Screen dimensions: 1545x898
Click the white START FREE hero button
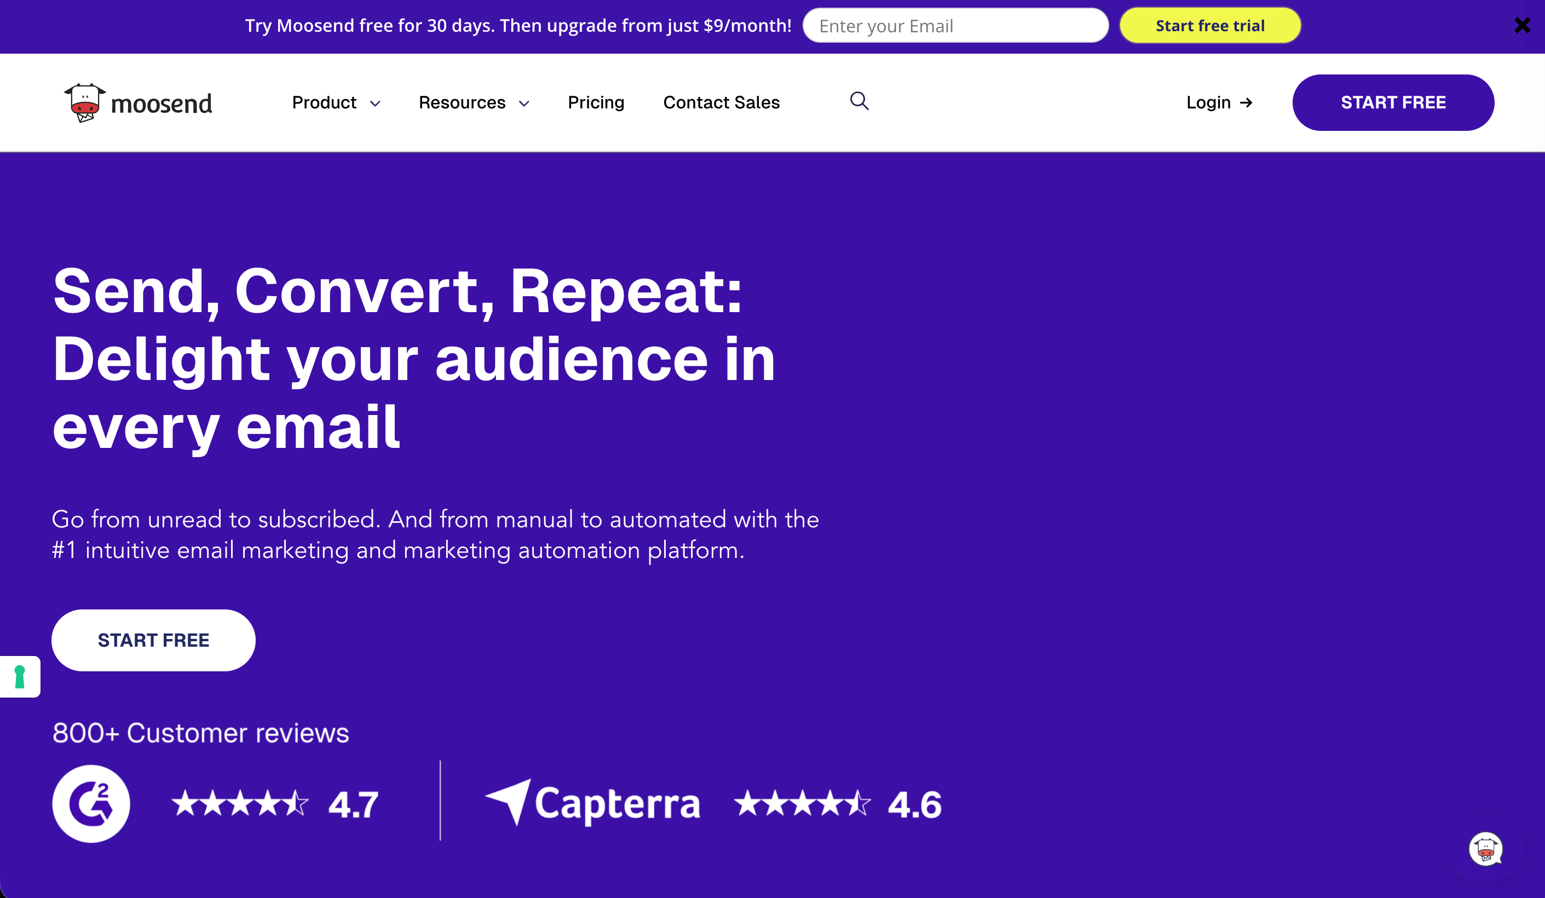pyautogui.click(x=153, y=640)
